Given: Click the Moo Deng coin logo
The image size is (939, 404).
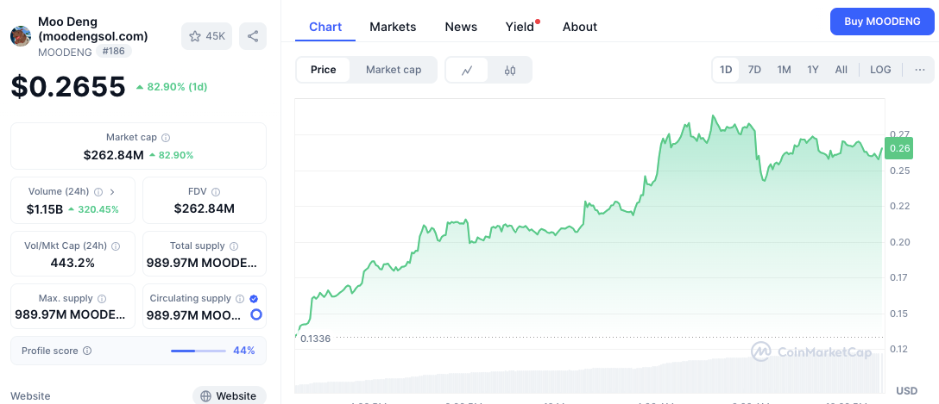Looking at the screenshot, I should point(21,36).
